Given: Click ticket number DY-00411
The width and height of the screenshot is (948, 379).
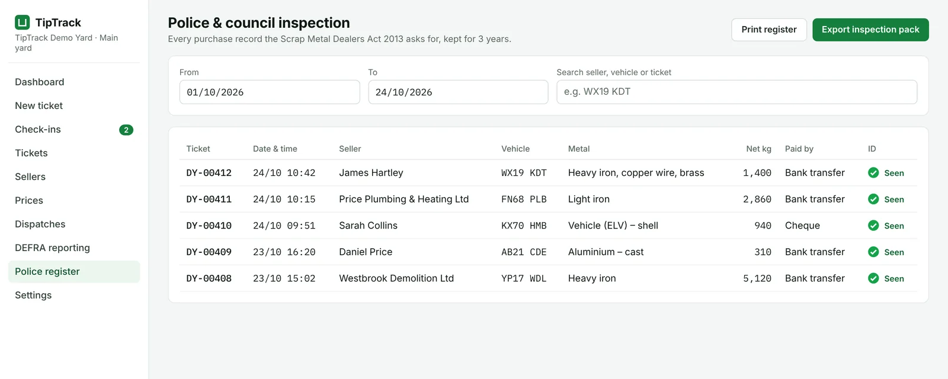Looking at the screenshot, I should point(209,200).
